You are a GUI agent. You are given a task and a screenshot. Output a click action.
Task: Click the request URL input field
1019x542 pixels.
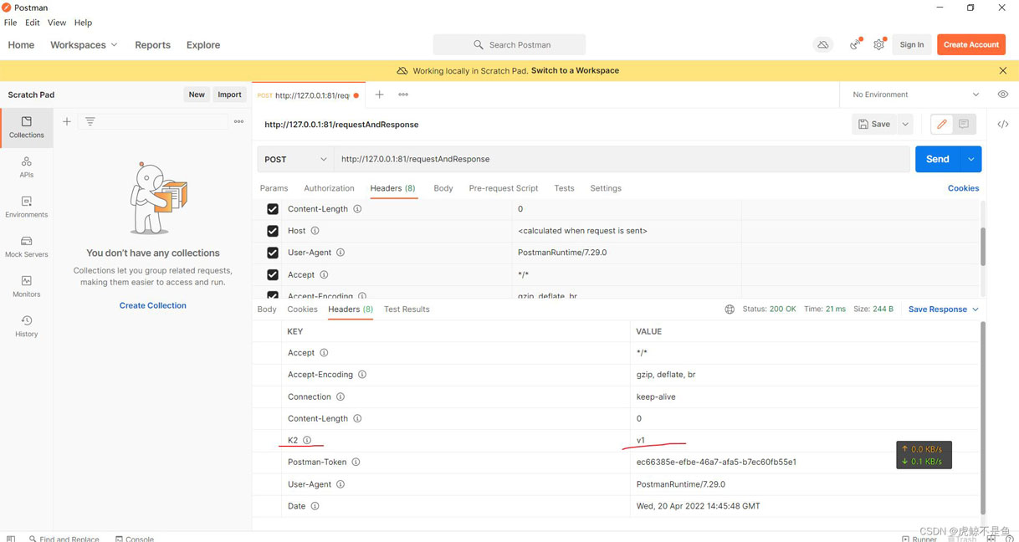[619, 159]
